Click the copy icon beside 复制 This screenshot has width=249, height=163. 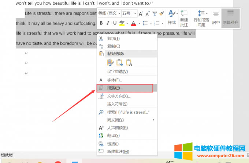tap(101, 46)
